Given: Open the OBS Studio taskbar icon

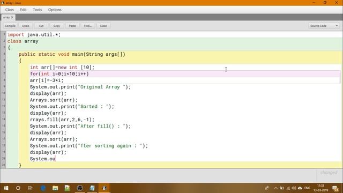Looking at the screenshot, I should 80,188.
